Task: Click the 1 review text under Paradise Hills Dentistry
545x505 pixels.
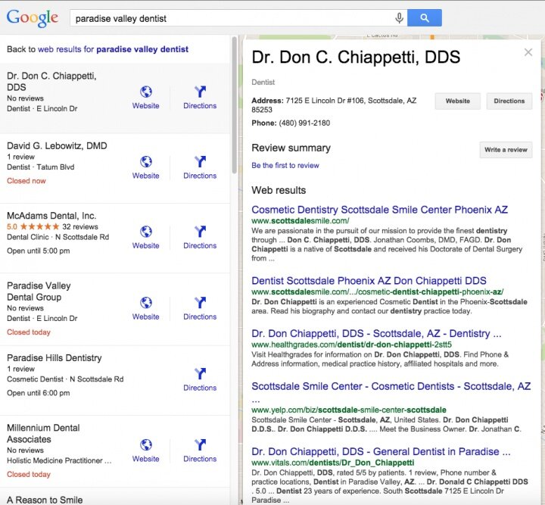Action: tap(21, 369)
